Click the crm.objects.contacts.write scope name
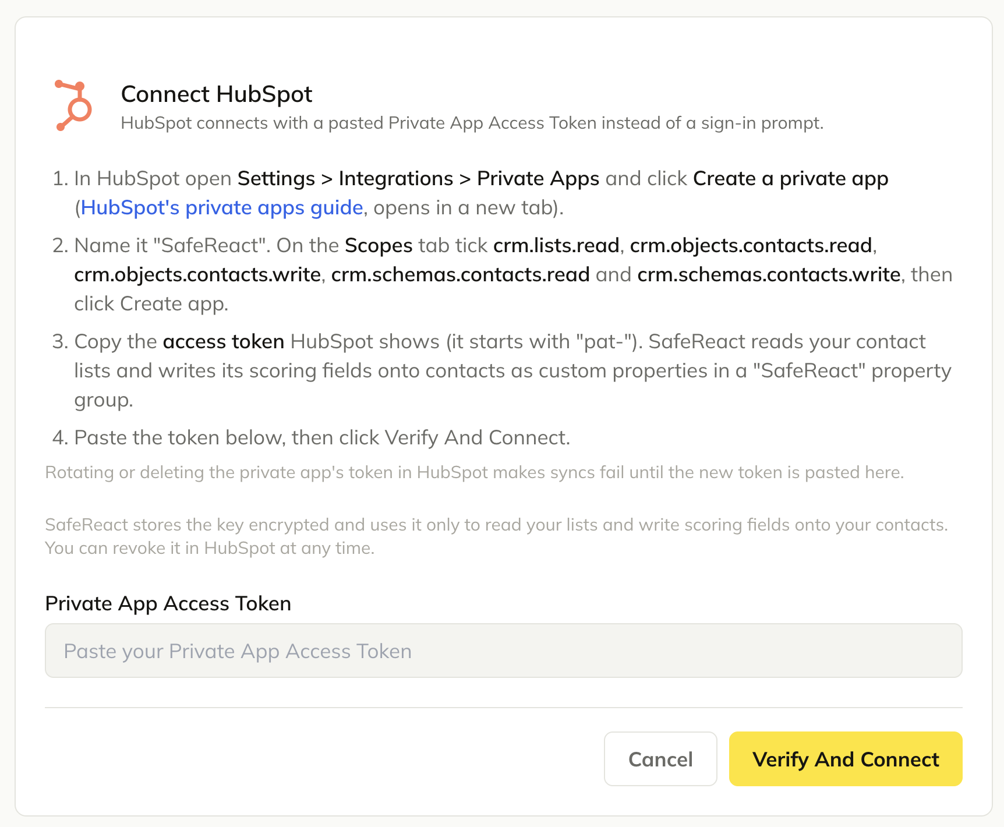Image resolution: width=1004 pixels, height=827 pixels. 197,274
